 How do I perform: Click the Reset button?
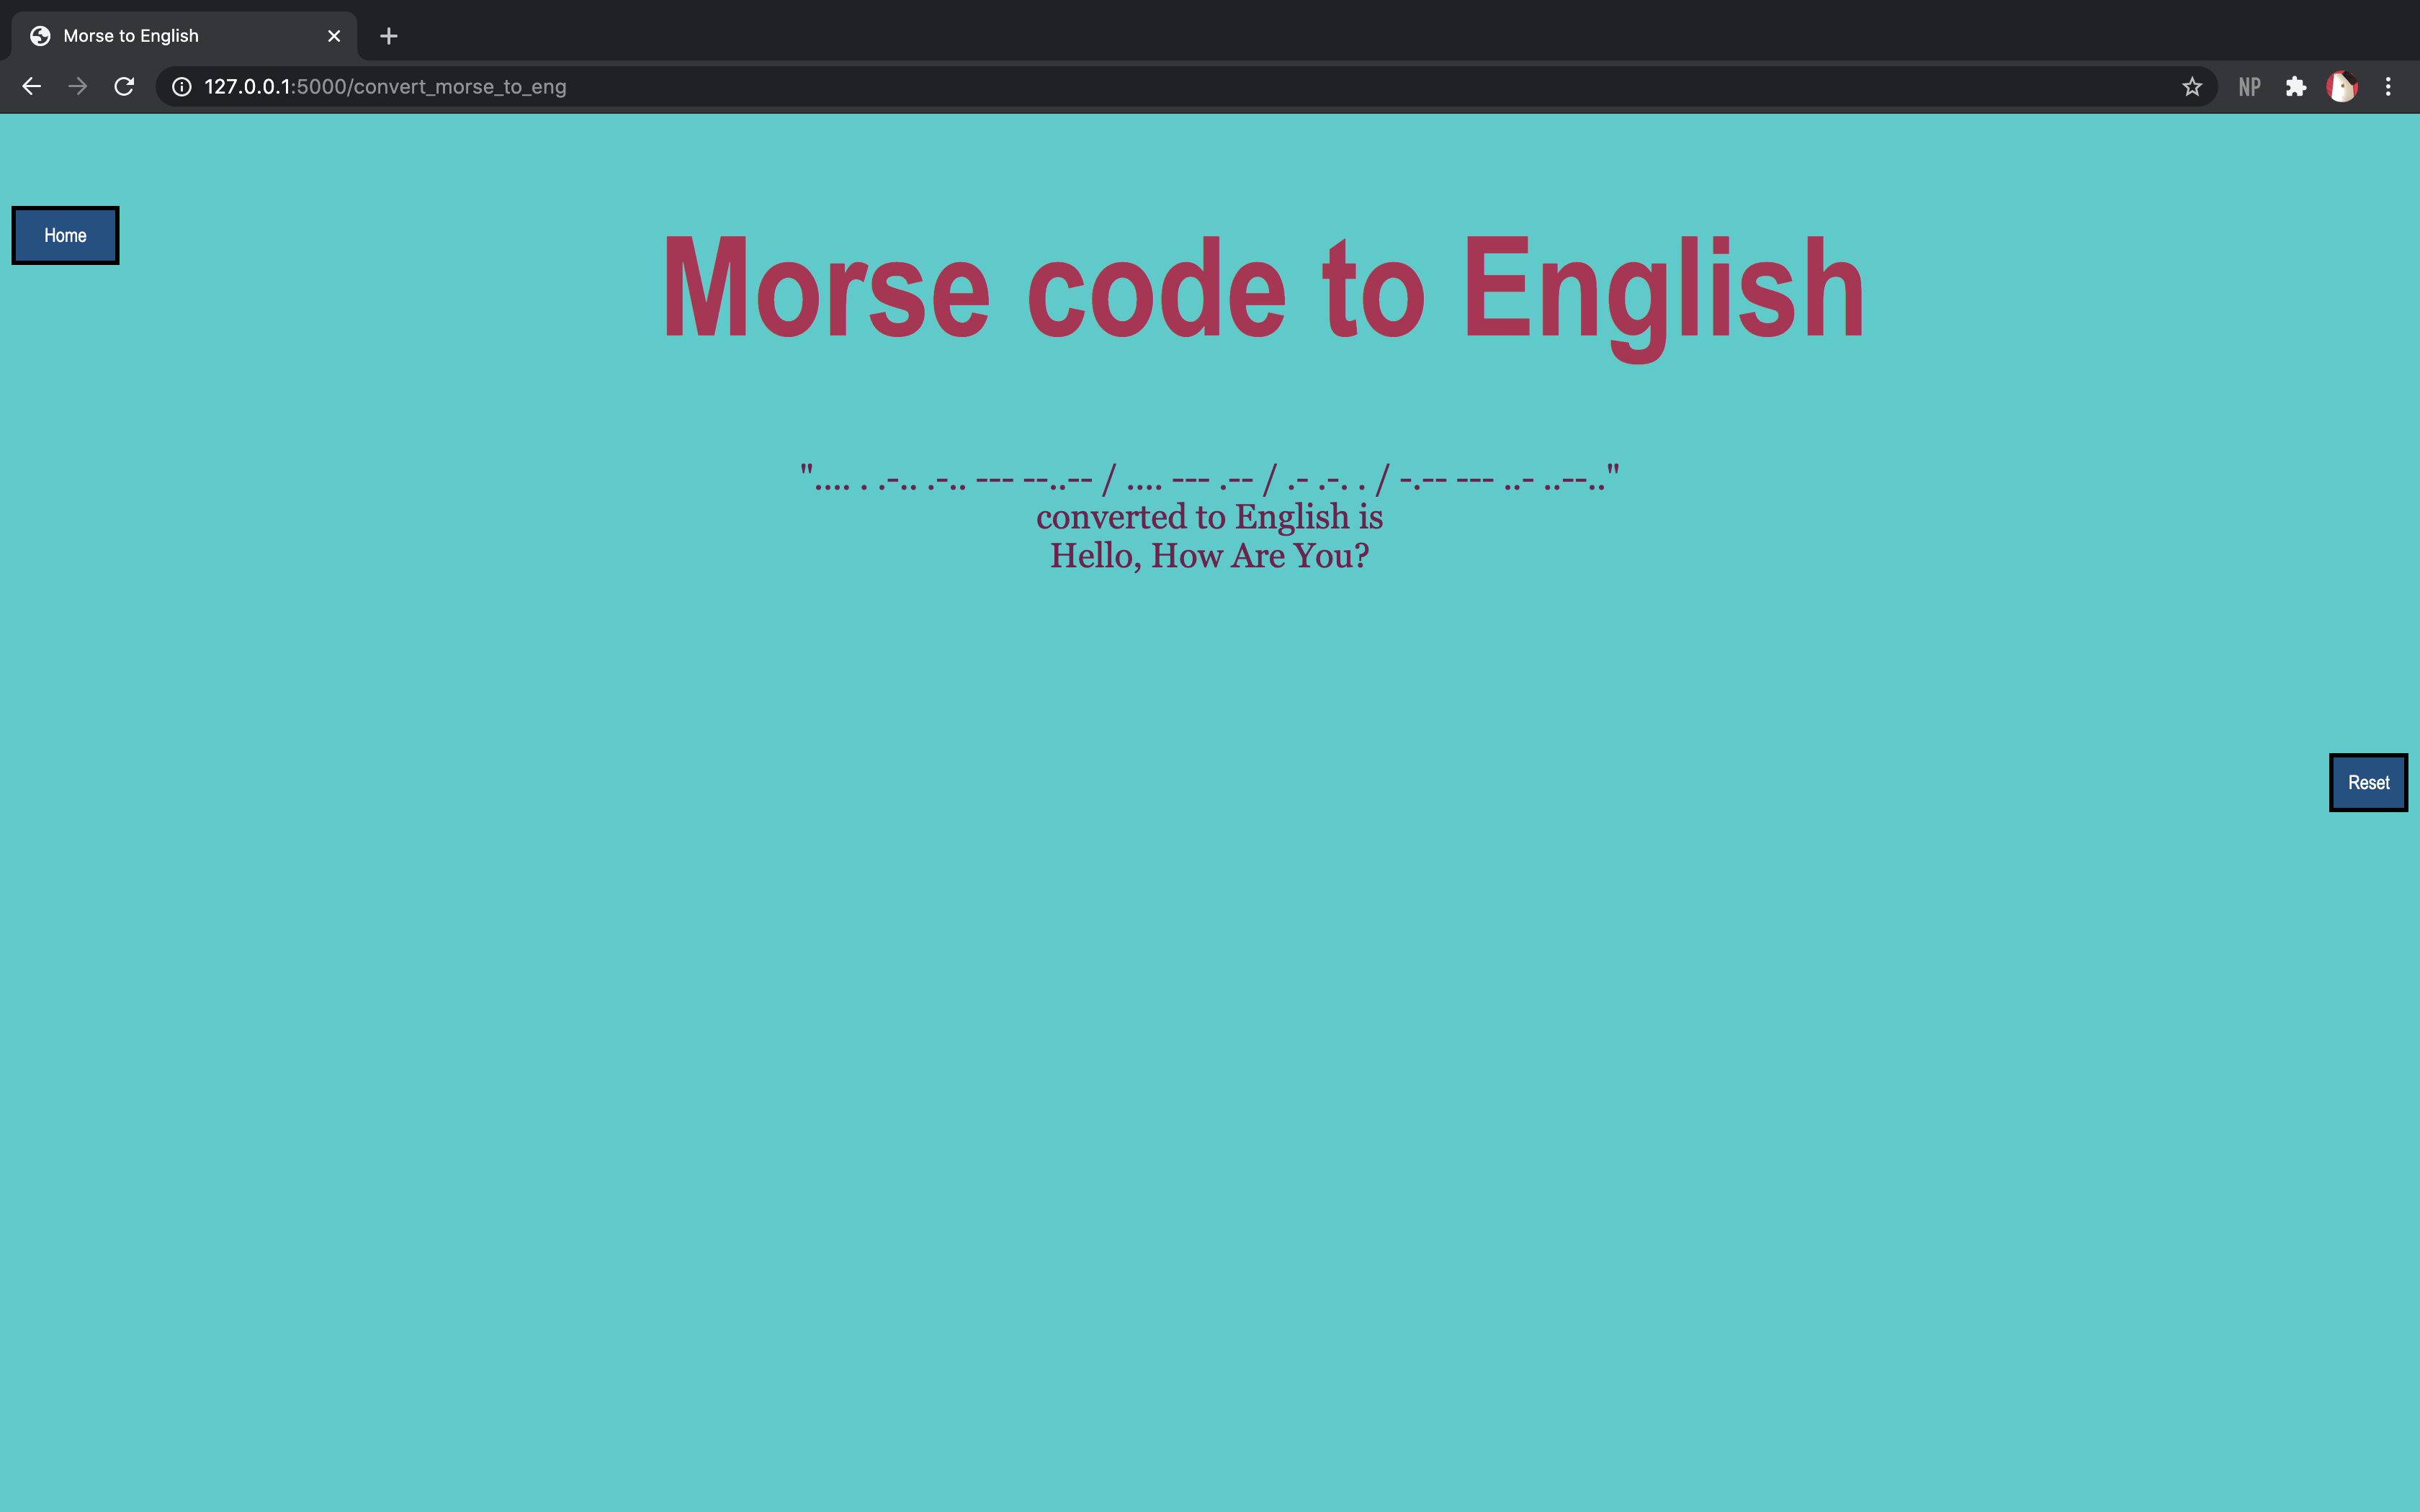tap(2367, 782)
